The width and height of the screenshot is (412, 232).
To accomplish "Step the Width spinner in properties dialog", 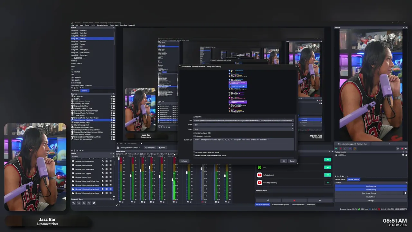I will click(x=292, y=125).
